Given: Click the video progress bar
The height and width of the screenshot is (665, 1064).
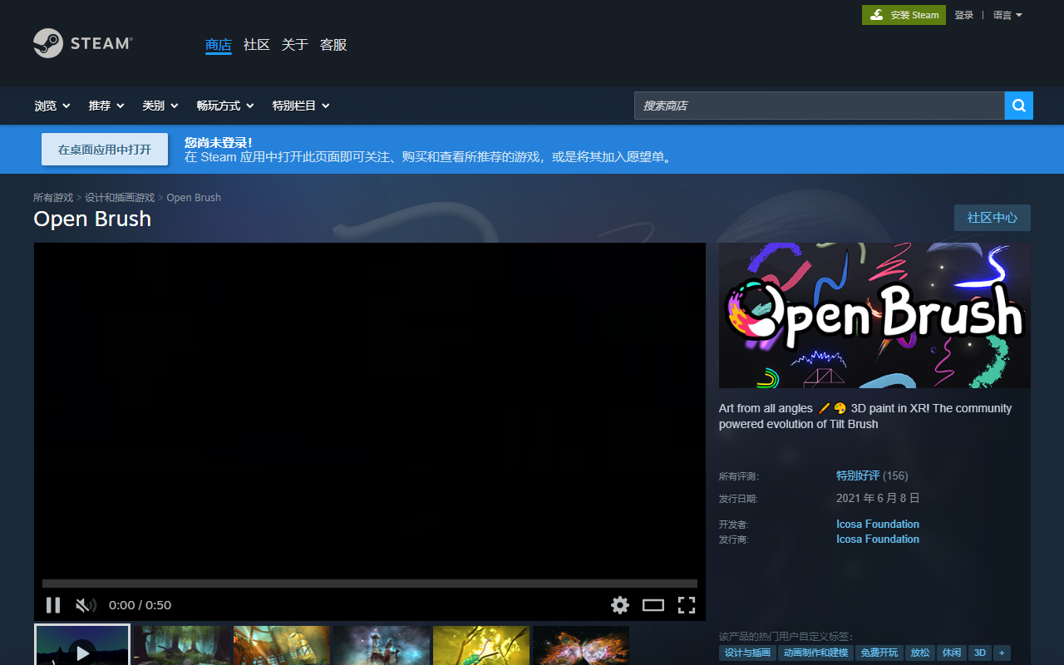Looking at the screenshot, I should (x=370, y=584).
